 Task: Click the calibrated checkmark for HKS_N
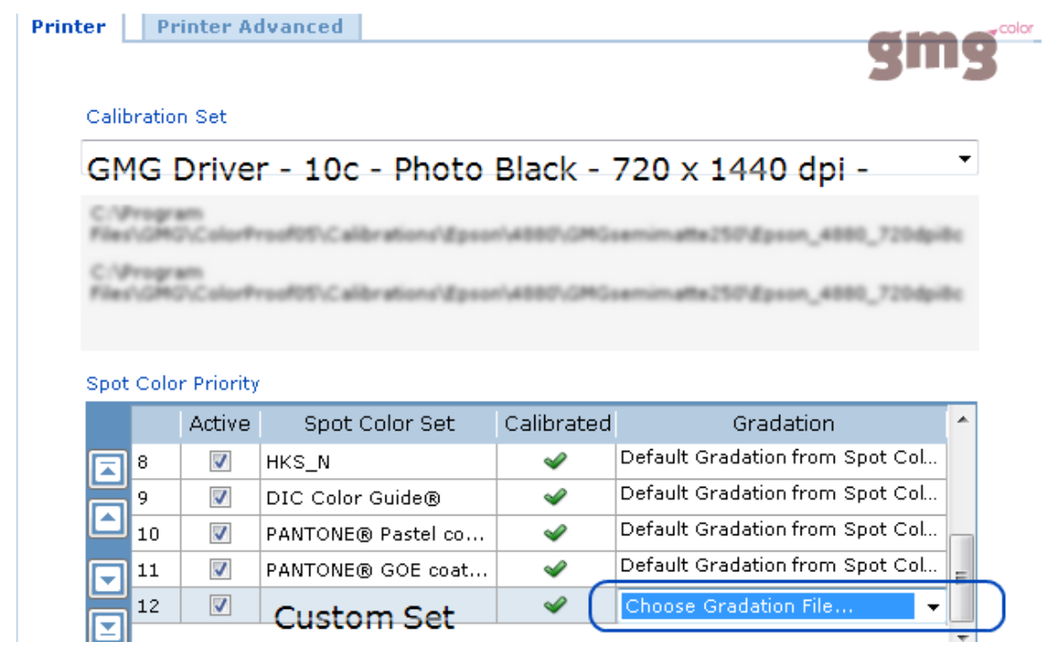[555, 462]
